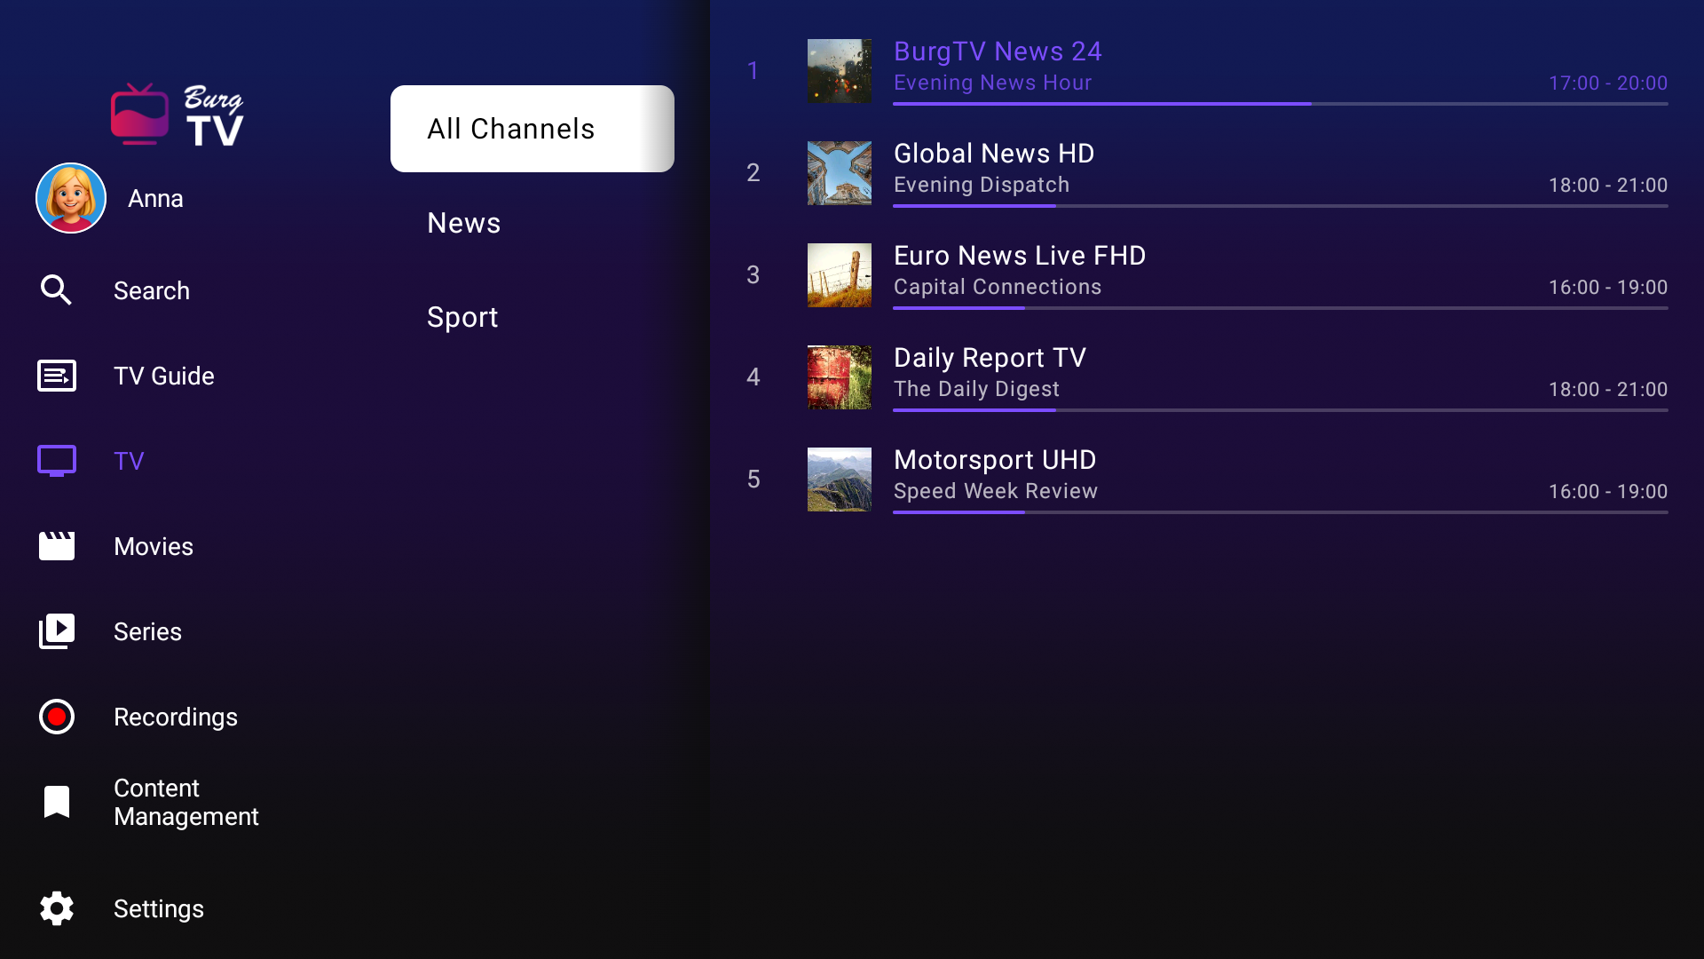Click the Euro News Live FHD thumbnail

click(x=839, y=274)
